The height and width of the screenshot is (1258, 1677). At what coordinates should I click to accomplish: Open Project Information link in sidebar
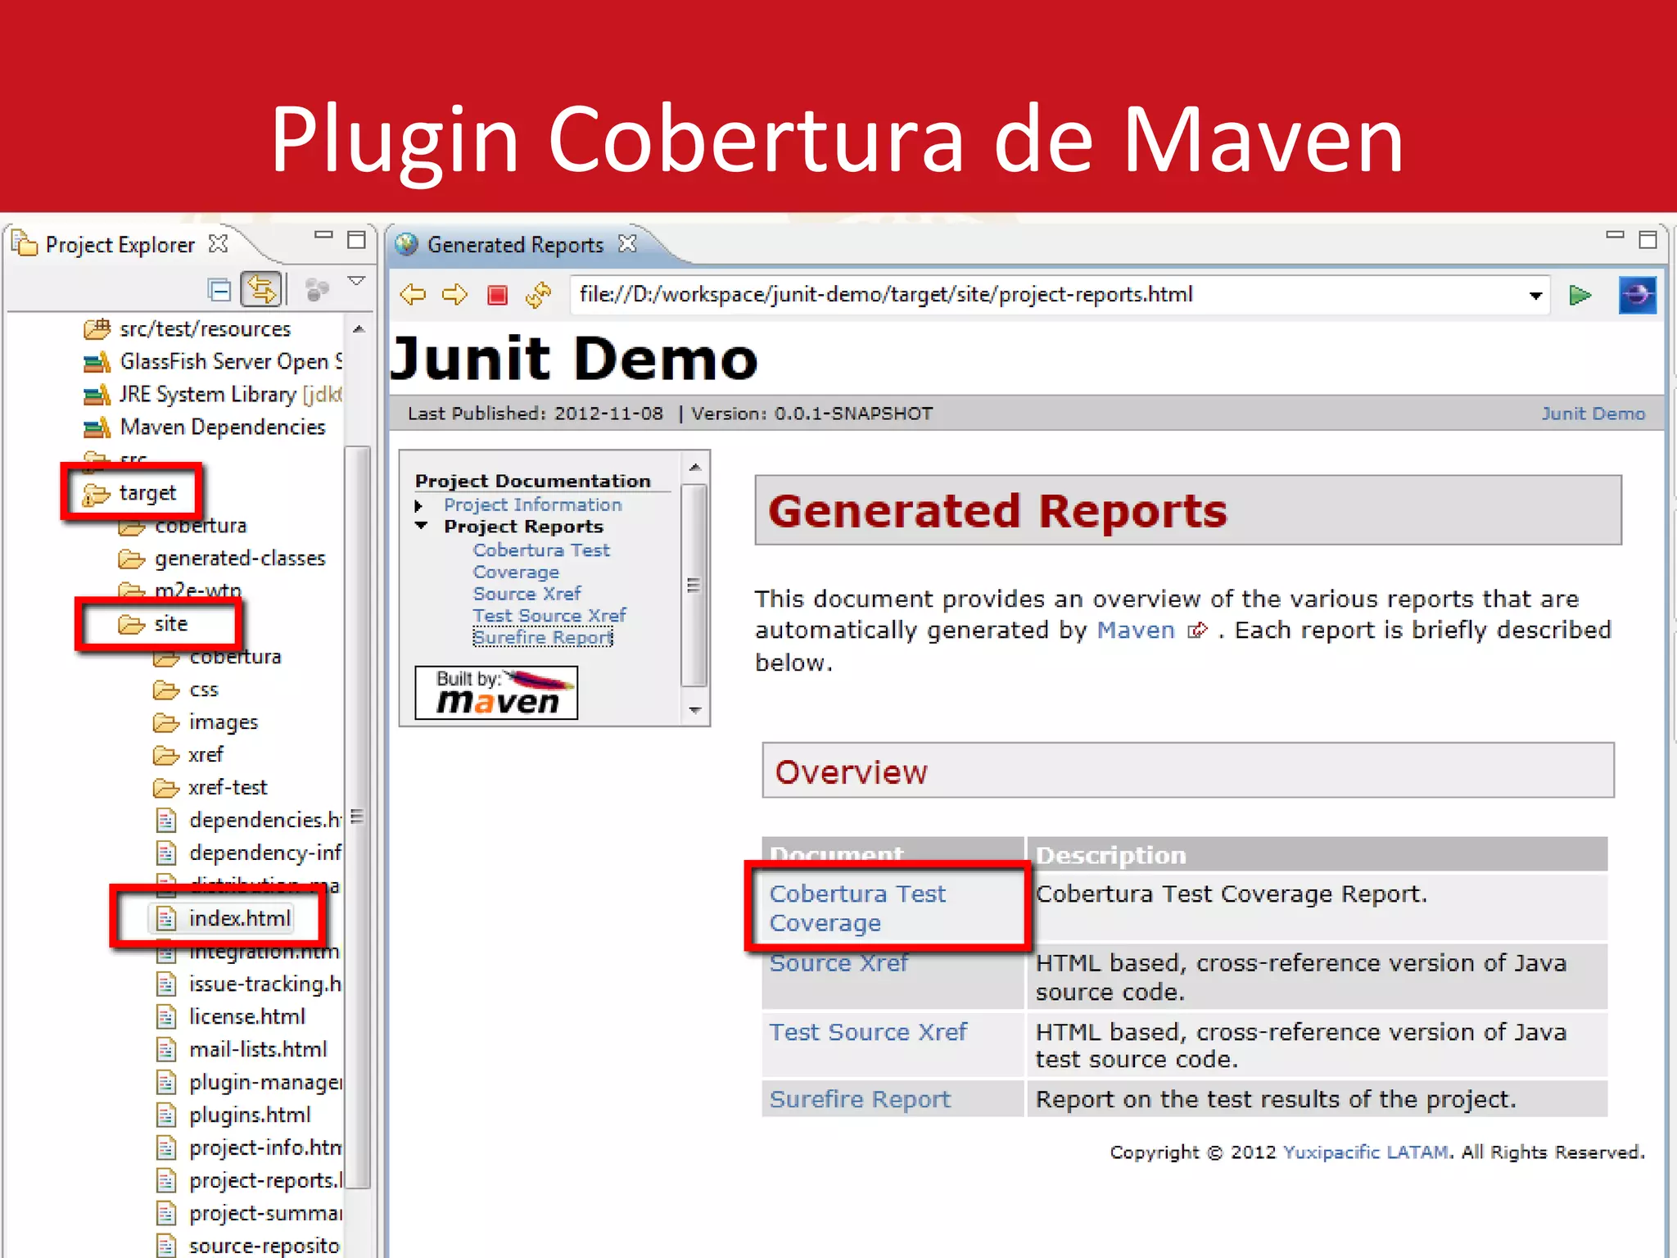pos(532,505)
